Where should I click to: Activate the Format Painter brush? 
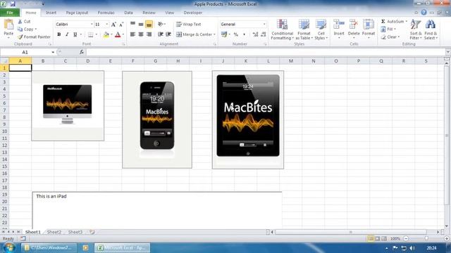click(x=20, y=37)
